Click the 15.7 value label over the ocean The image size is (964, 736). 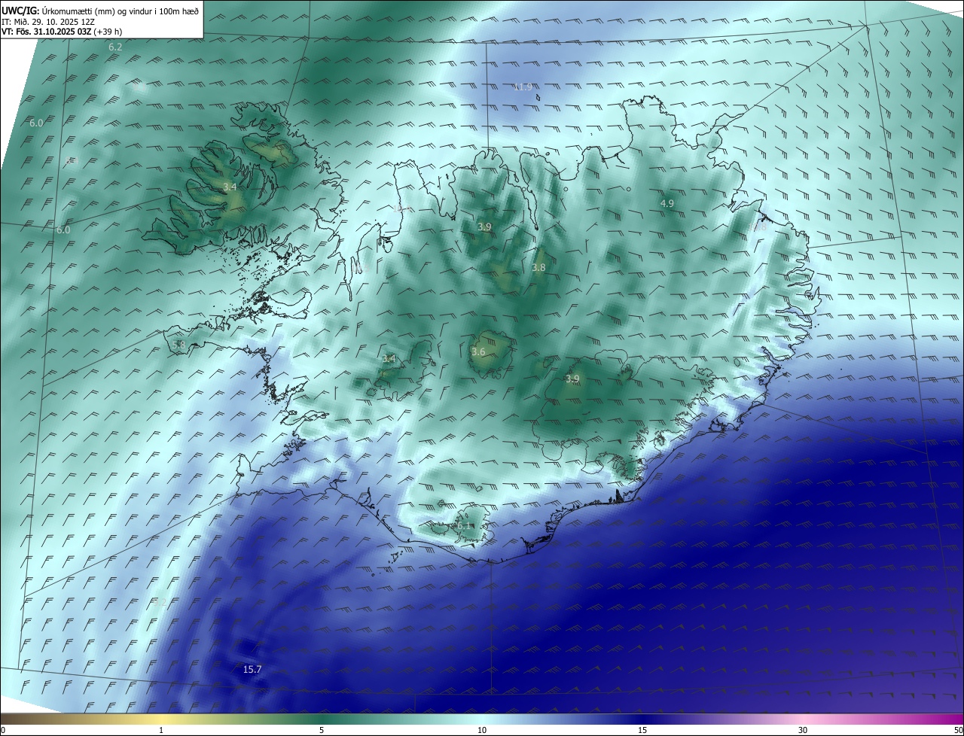click(252, 669)
